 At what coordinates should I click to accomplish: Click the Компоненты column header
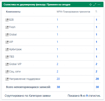(13, 12)
